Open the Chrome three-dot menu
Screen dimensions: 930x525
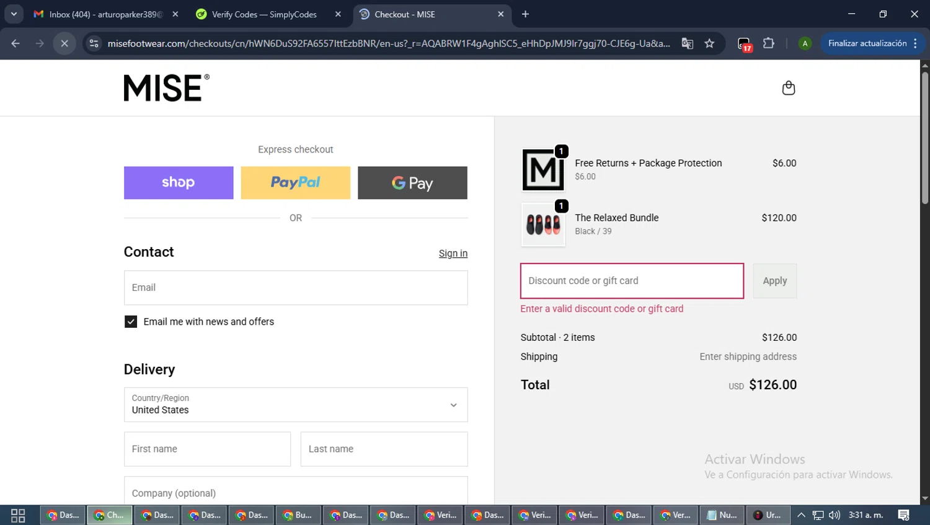click(916, 43)
